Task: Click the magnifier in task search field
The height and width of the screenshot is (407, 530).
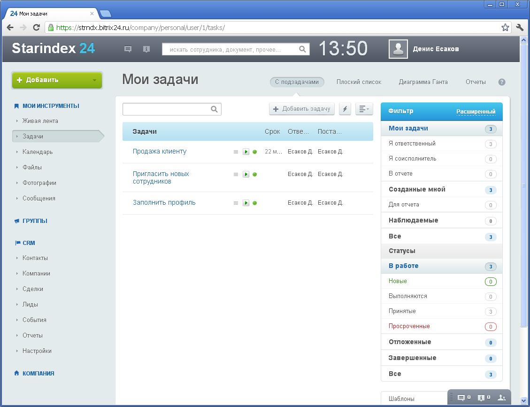Action: [214, 109]
